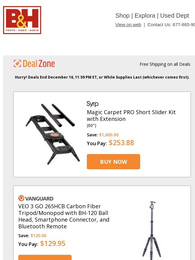Click the $253.88 price for the slider

tap(121, 143)
